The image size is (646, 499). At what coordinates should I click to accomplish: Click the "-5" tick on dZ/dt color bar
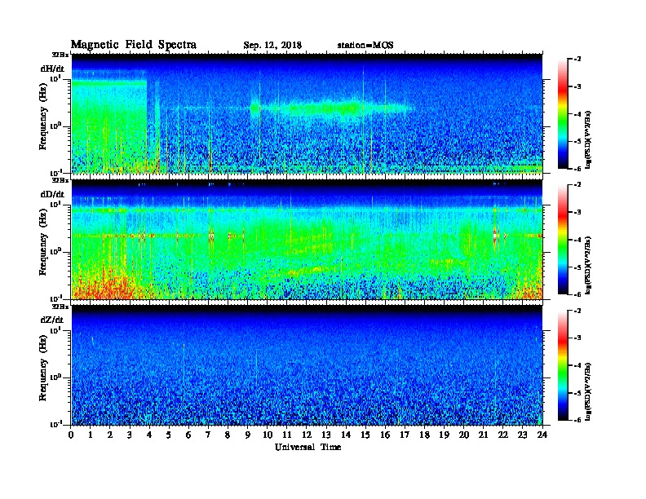(577, 393)
